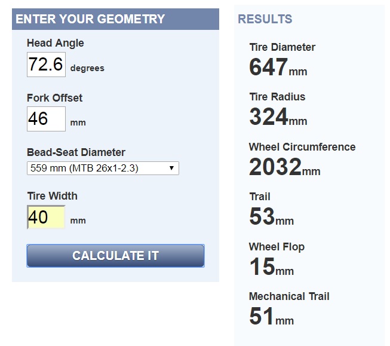Click the Wheel Flop 15 value

[x=262, y=267]
